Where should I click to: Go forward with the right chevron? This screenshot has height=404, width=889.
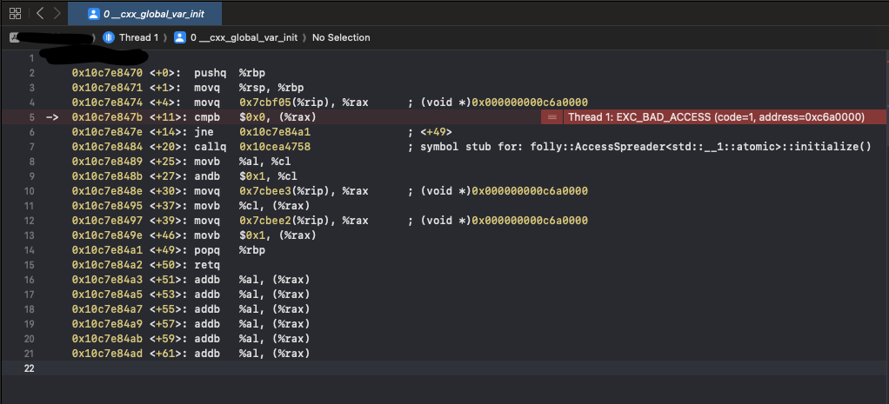[57, 13]
